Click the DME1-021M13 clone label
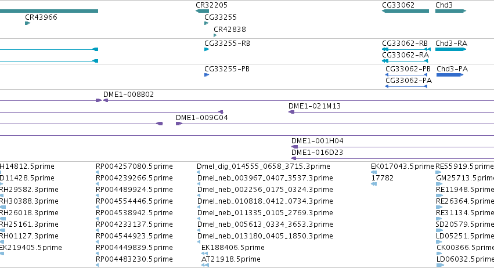Screen dimensions: 494x268 pyautogui.click(x=315, y=106)
